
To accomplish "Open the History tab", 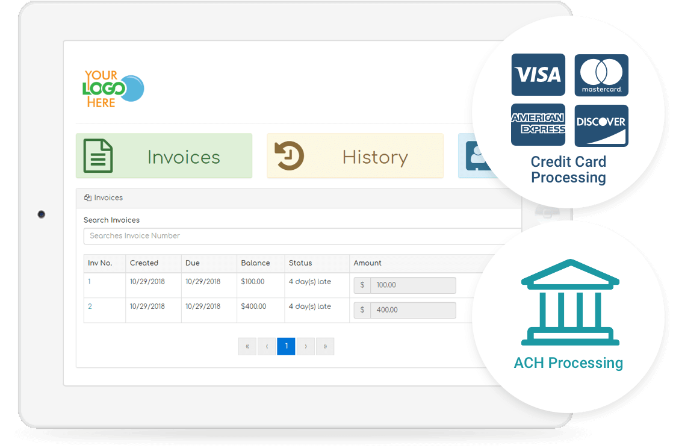I will (x=355, y=156).
